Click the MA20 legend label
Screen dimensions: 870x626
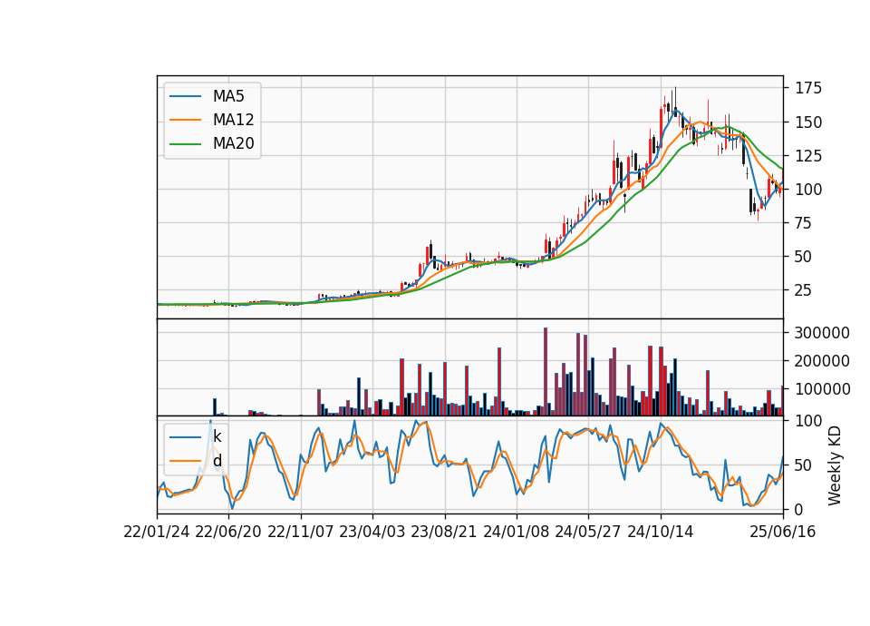pyautogui.click(x=233, y=143)
